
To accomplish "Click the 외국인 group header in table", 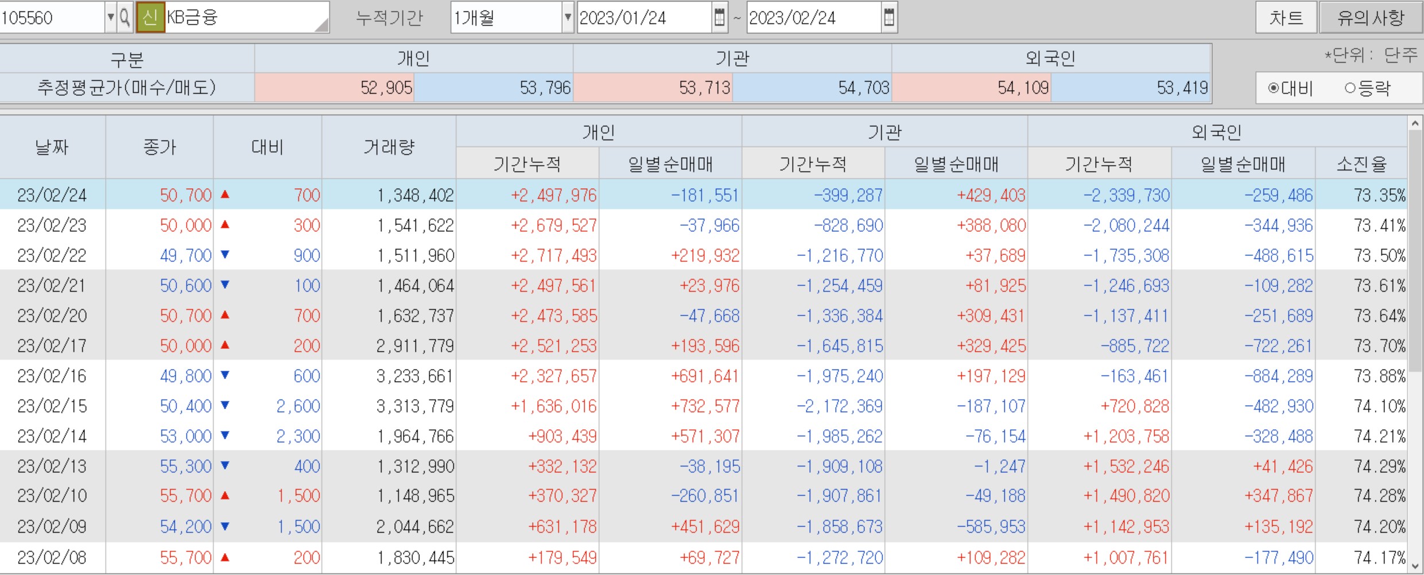I will pos(1217,132).
